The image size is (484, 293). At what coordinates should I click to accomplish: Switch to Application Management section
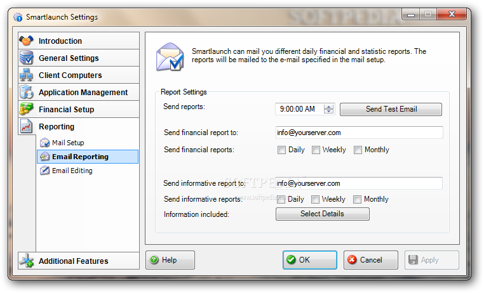(x=79, y=92)
